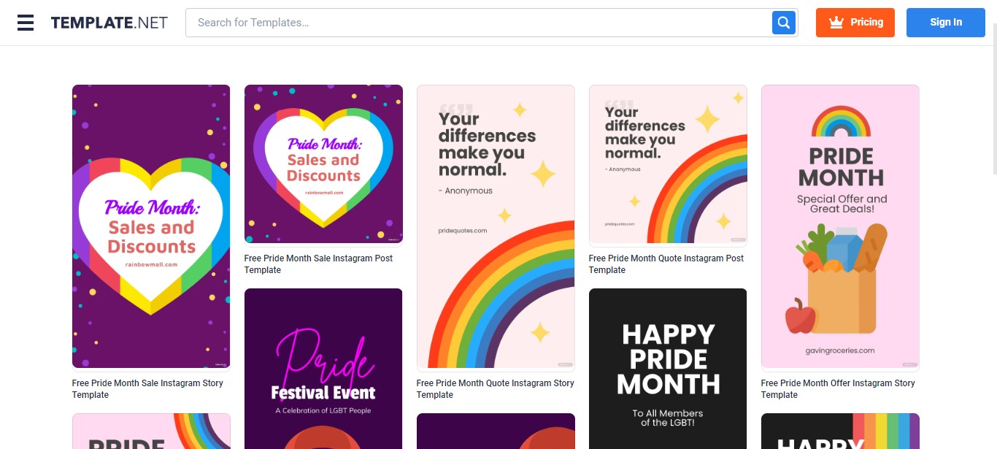
Task: Select the Happy Pride Month black template
Action: (x=668, y=369)
